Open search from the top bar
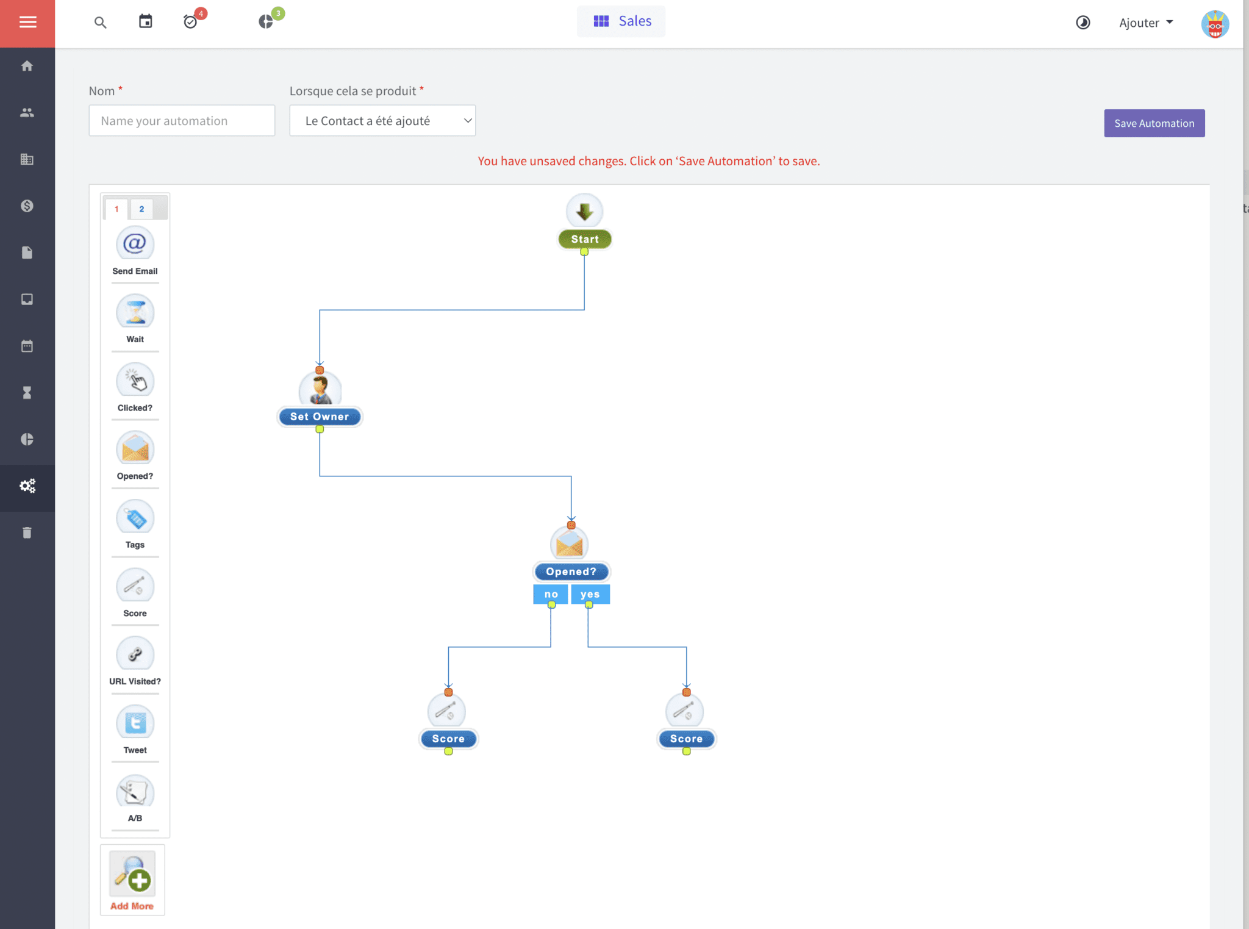Image resolution: width=1249 pixels, height=929 pixels. [x=99, y=23]
